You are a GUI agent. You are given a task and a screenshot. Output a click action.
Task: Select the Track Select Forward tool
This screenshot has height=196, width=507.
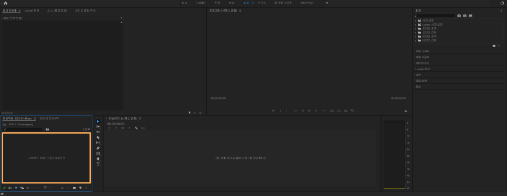click(98, 127)
